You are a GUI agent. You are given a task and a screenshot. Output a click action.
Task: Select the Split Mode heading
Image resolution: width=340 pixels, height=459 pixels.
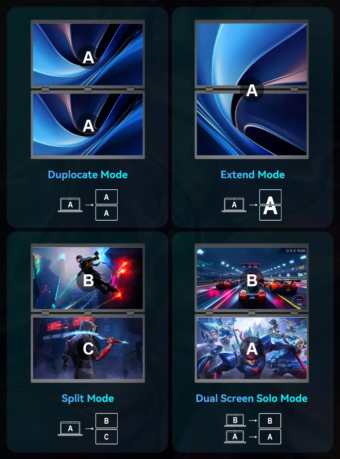point(88,398)
